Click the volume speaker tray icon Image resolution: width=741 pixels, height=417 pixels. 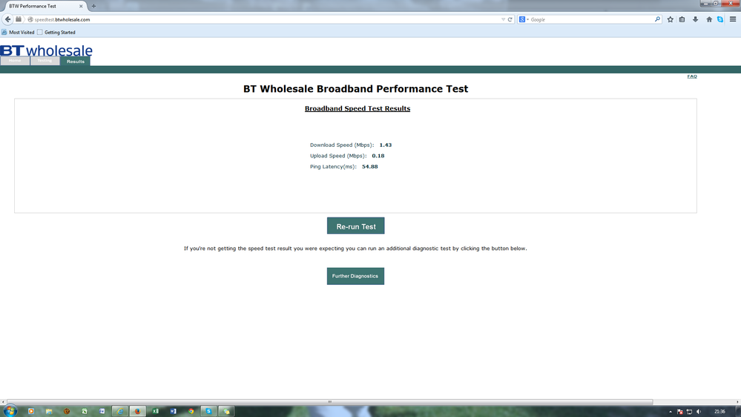[x=699, y=412]
